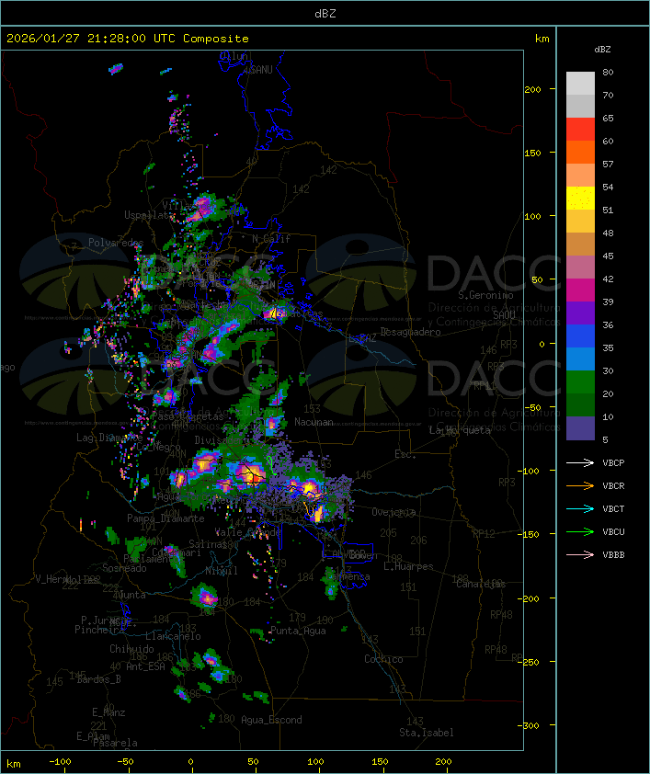Click the Cochico map label

383,659
